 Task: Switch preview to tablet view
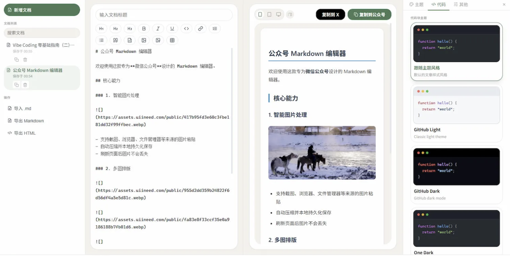coord(269,14)
